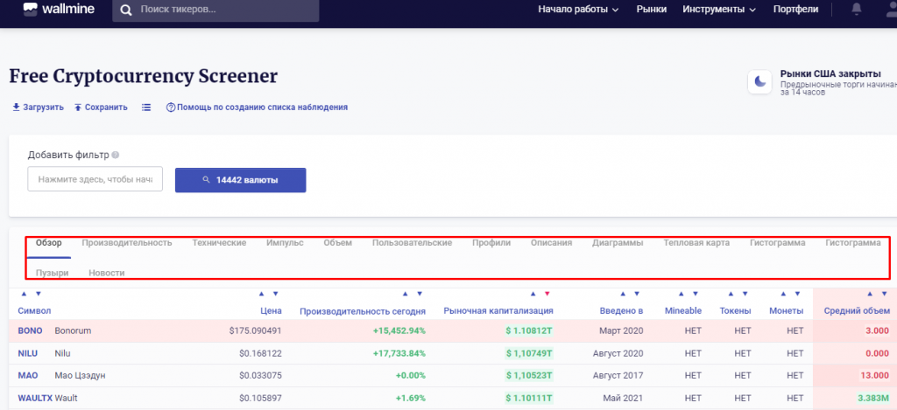Open the BONO ticker symbol link

[31, 331]
